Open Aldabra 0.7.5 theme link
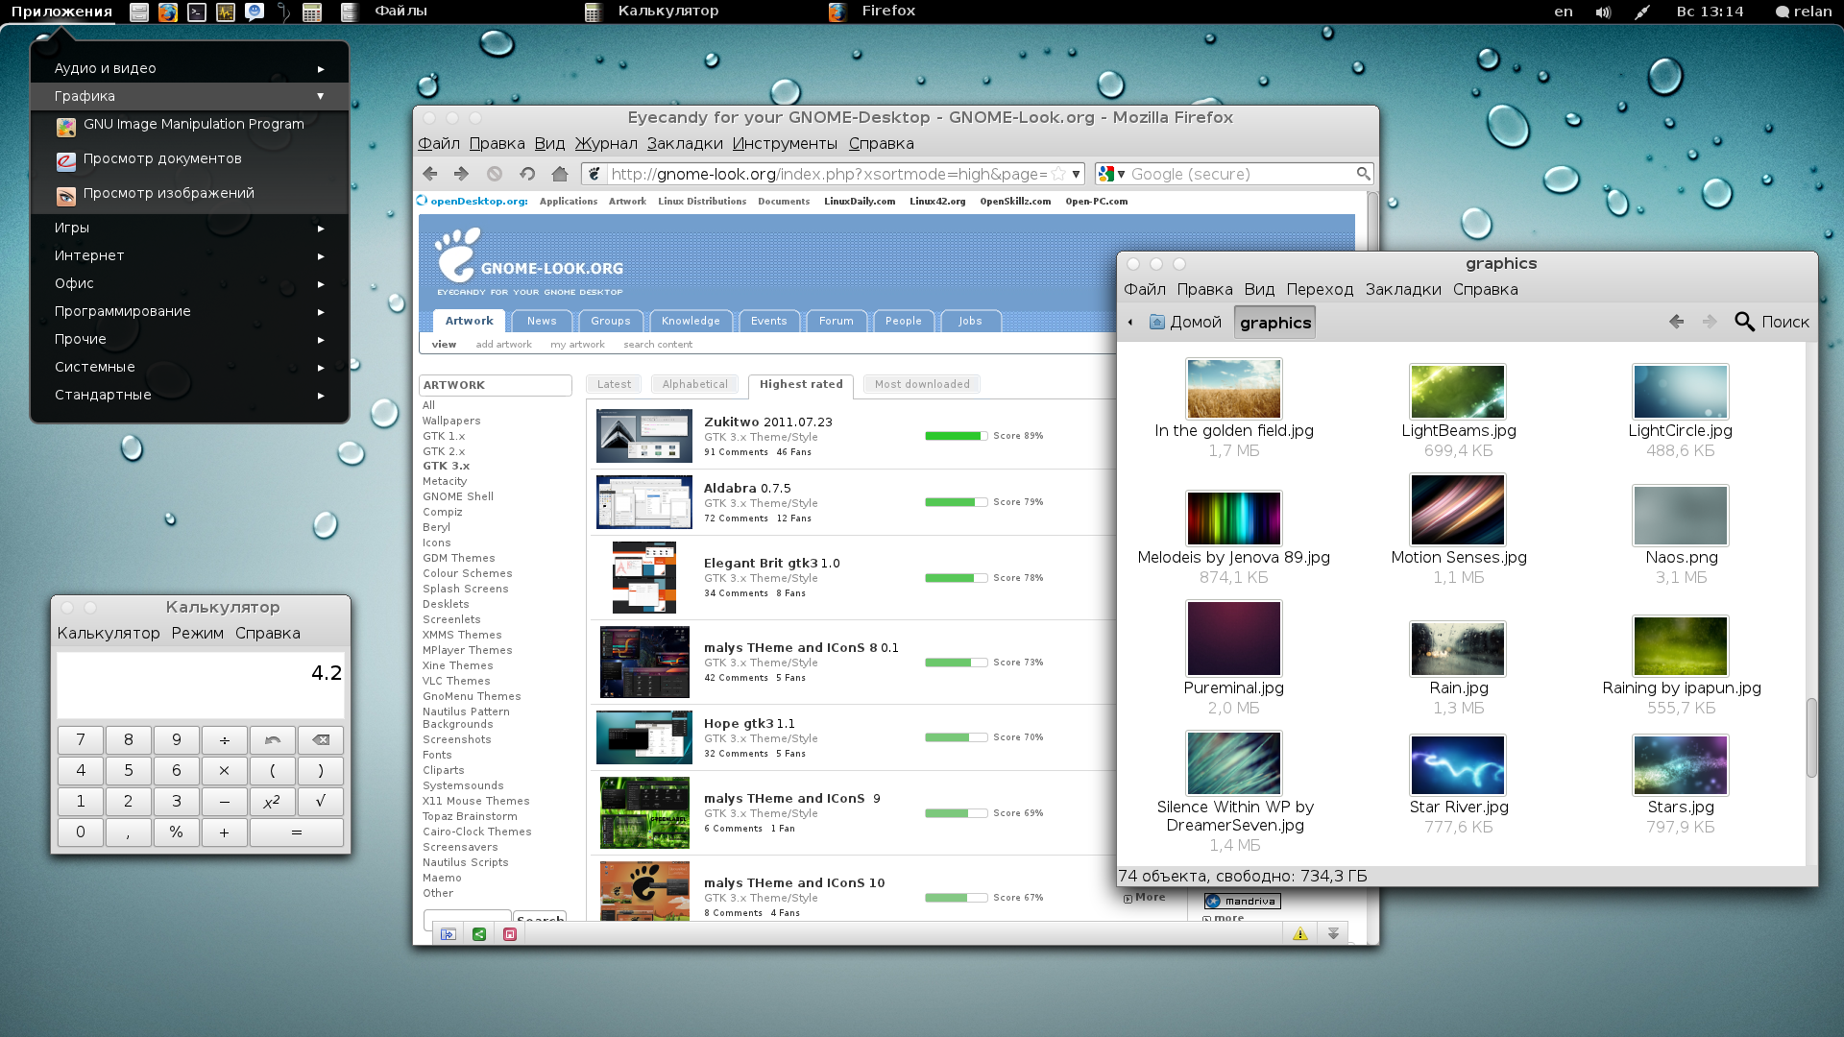 point(747,488)
